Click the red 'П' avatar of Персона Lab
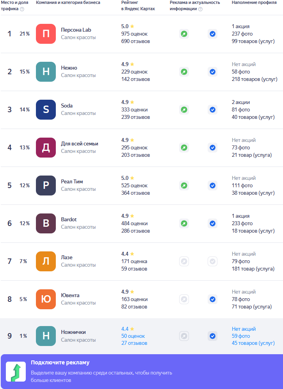The width and height of the screenshot is (283, 389). pos(46,34)
